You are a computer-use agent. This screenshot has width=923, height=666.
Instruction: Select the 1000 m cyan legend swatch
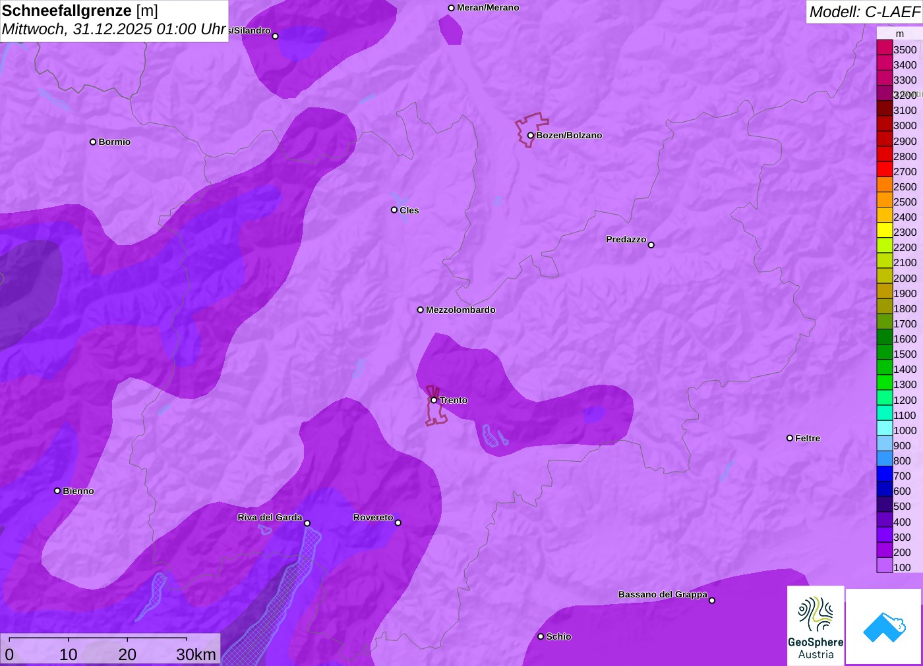click(x=885, y=428)
